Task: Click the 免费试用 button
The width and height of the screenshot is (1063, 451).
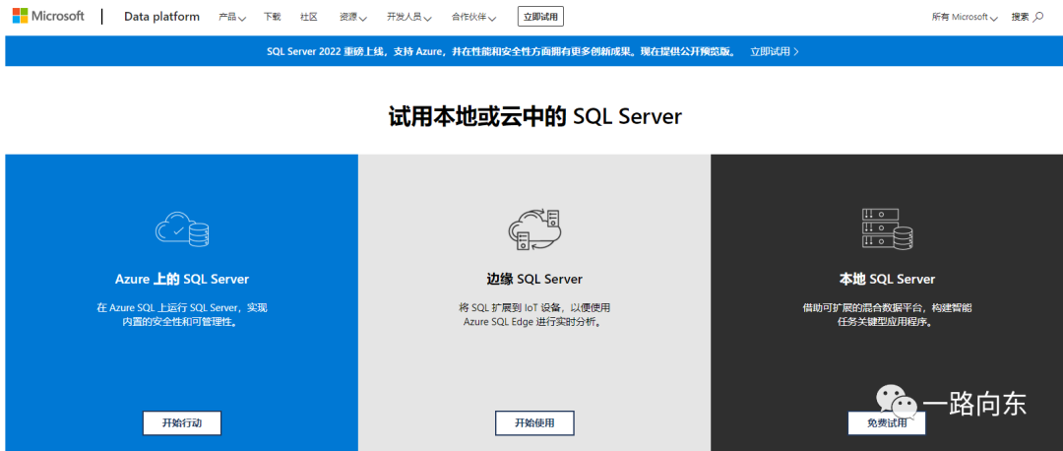Action: click(x=887, y=422)
